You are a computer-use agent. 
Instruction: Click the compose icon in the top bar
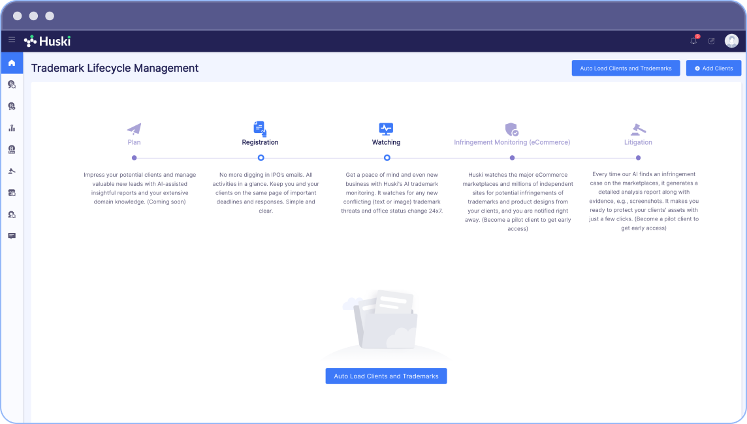[x=711, y=40]
